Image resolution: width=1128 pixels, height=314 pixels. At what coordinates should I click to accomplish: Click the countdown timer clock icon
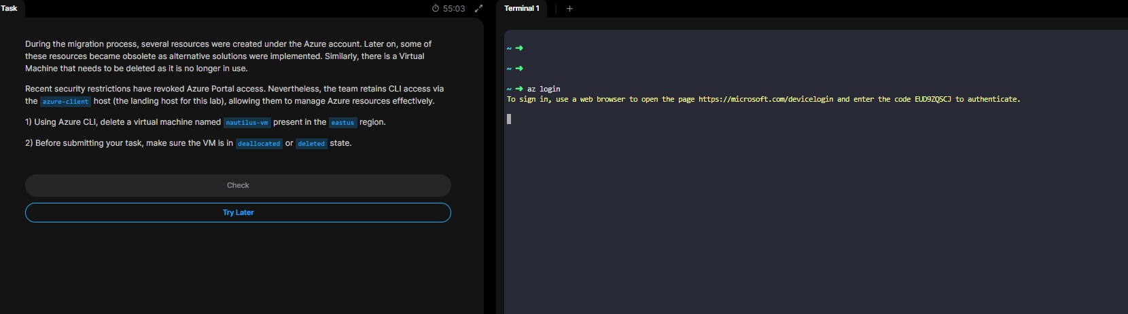(x=436, y=9)
